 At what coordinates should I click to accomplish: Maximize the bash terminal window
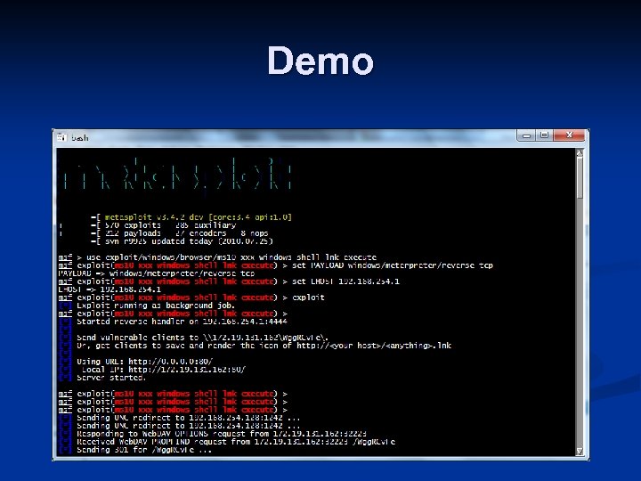point(544,135)
